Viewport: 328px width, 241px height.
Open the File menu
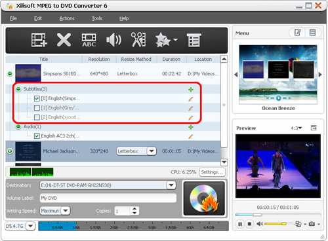tap(13, 18)
